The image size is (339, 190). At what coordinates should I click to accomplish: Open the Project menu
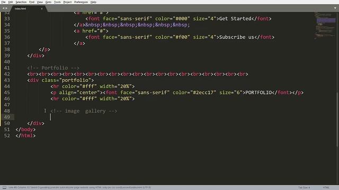[x=67, y=2]
